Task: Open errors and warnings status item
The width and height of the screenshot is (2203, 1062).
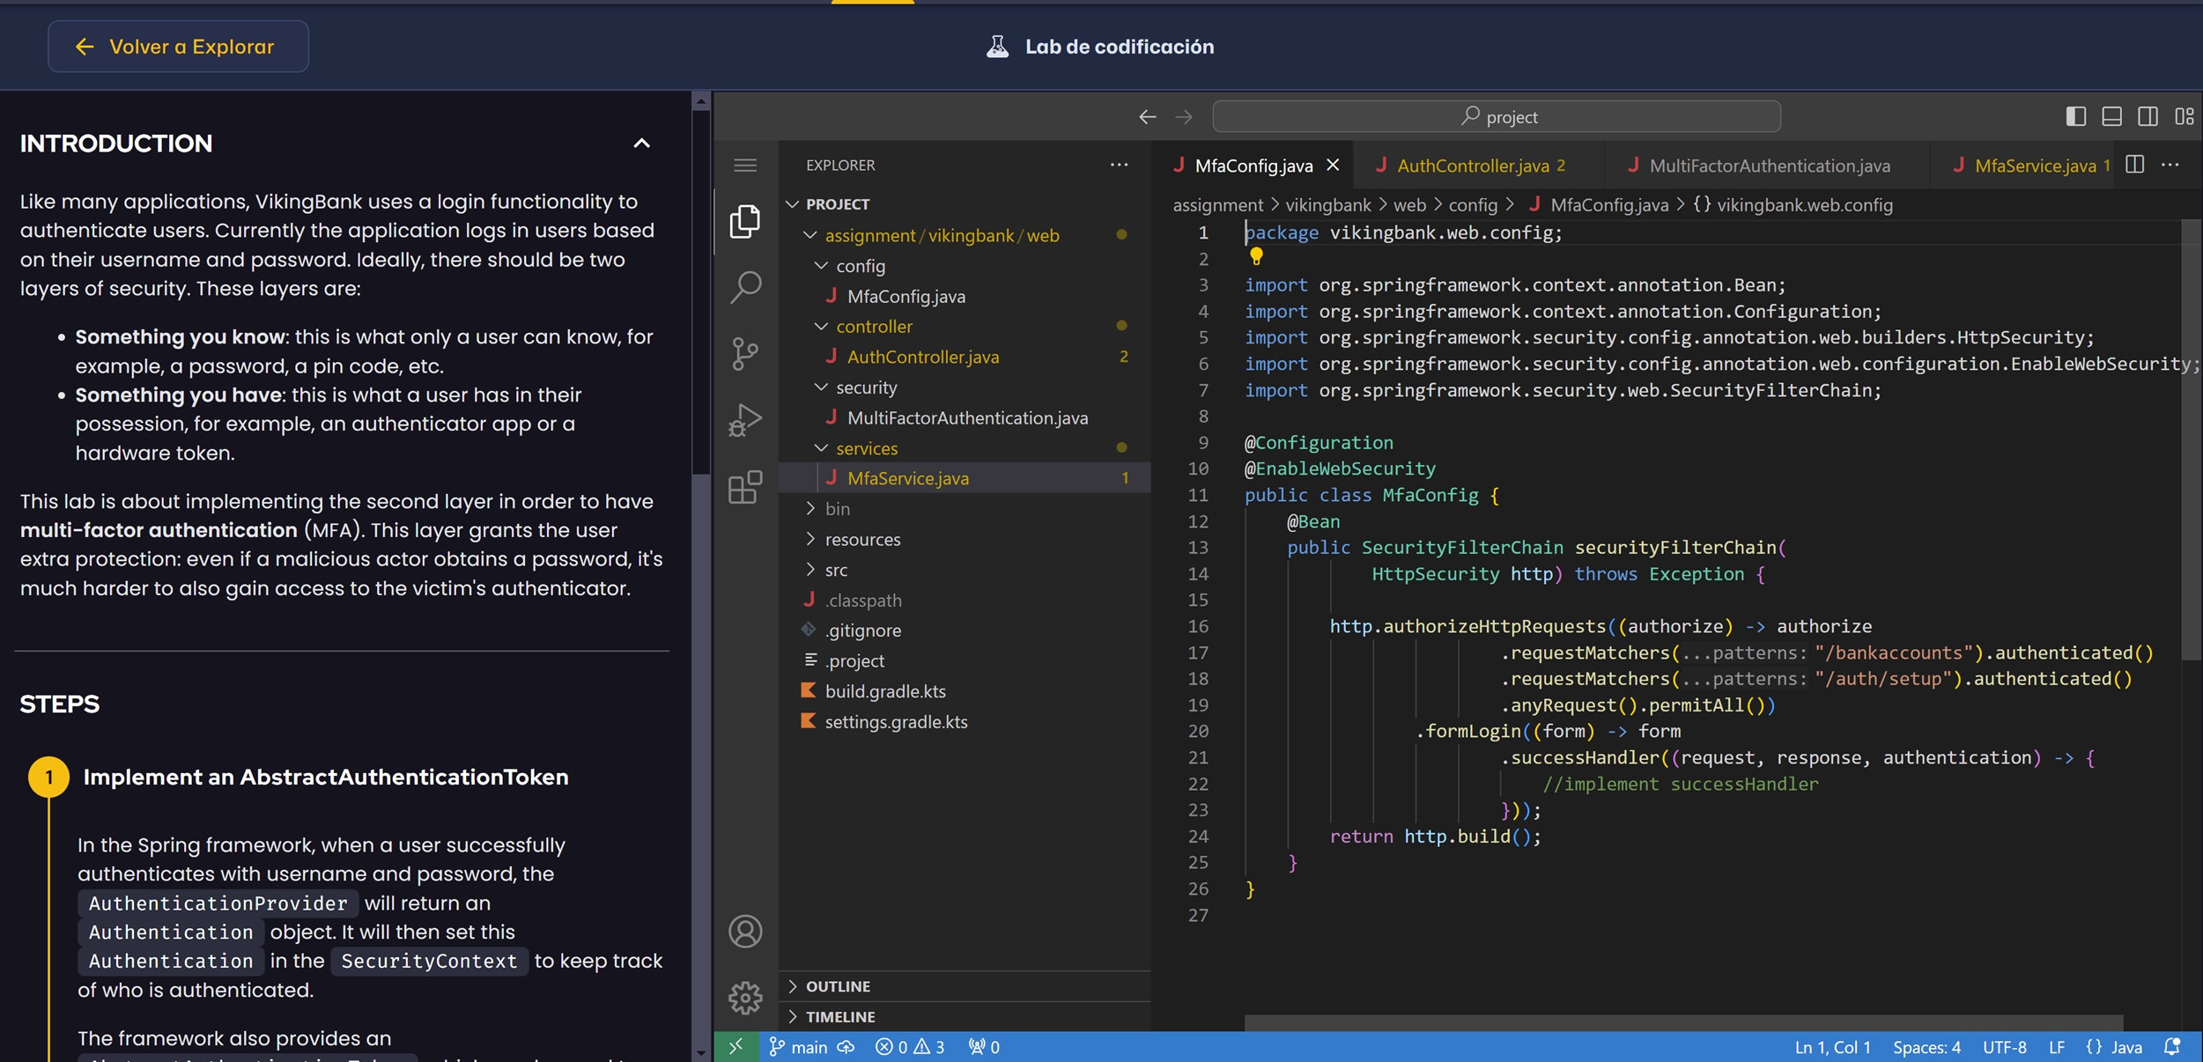Action: [x=910, y=1047]
